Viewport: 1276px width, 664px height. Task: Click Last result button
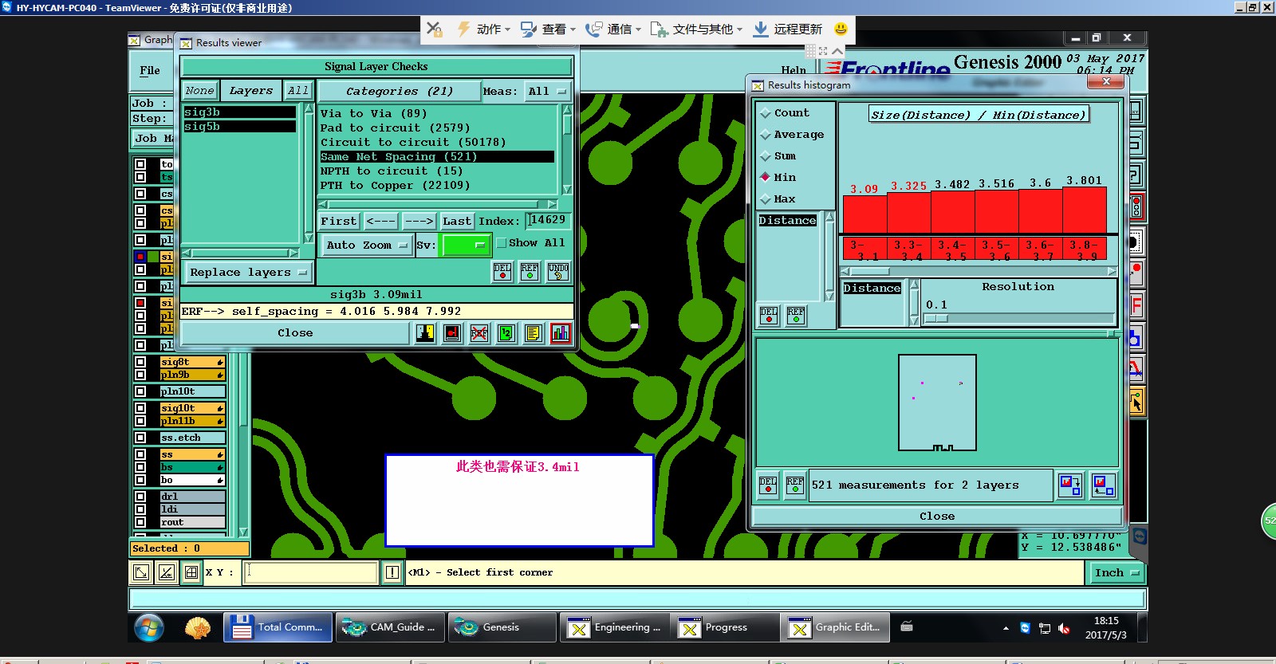pos(457,222)
